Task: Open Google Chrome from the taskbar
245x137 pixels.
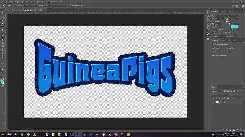Action: point(22,134)
